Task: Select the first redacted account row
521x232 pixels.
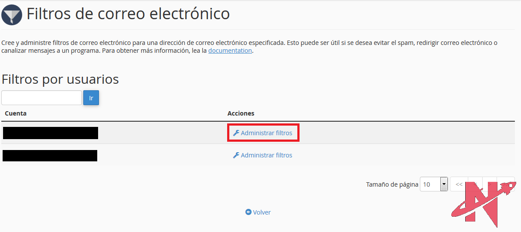Action: tap(50, 133)
